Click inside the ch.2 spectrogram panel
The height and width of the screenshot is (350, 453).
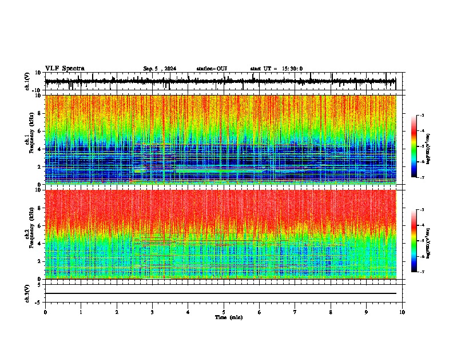pos(220,234)
